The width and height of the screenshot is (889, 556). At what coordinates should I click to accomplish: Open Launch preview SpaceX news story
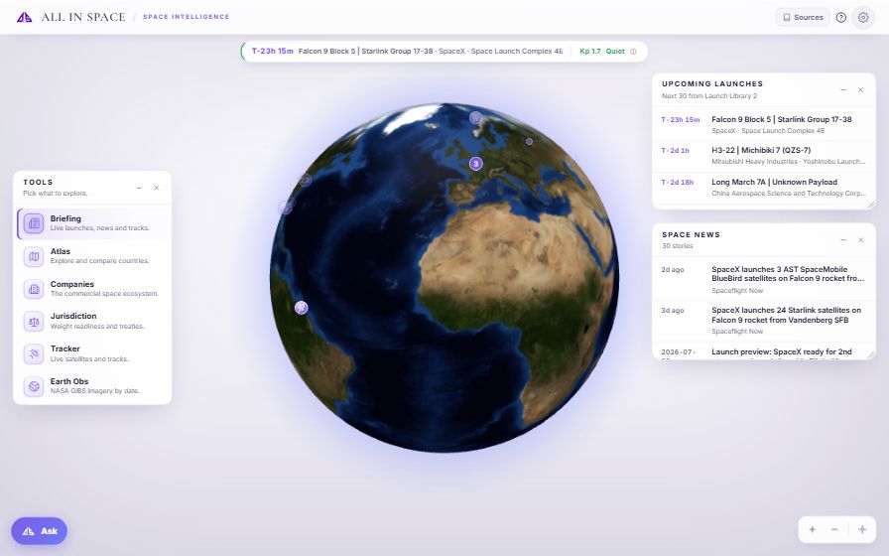pos(764,350)
